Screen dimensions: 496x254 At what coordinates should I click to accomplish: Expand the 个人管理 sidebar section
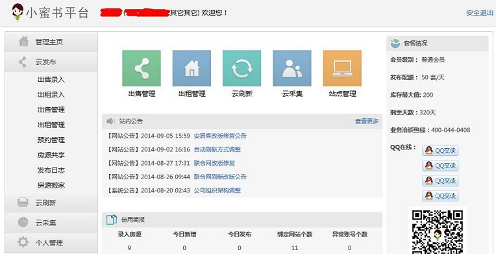click(x=51, y=242)
